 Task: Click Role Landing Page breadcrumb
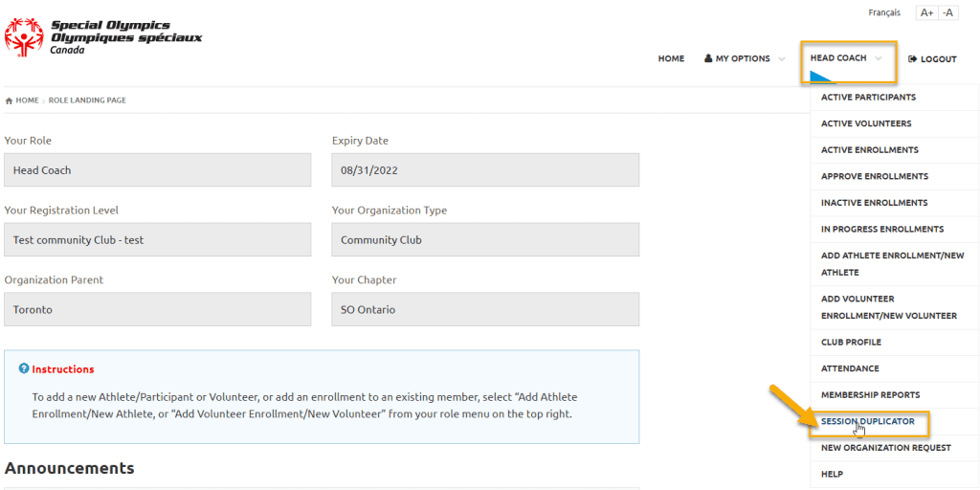coord(87,100)
